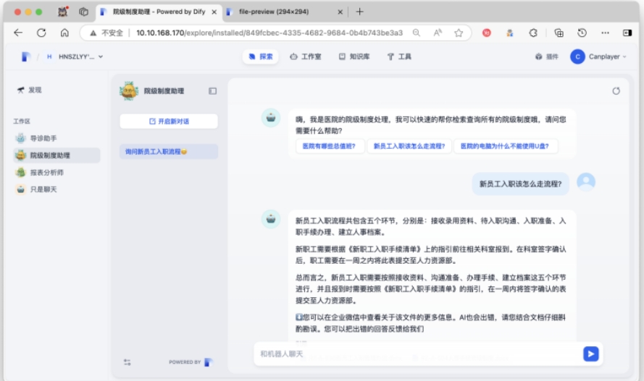The height and width of the screenshot is (381, 644).
Task: Send message with the blue arrow button
Action: coord(591,354)
